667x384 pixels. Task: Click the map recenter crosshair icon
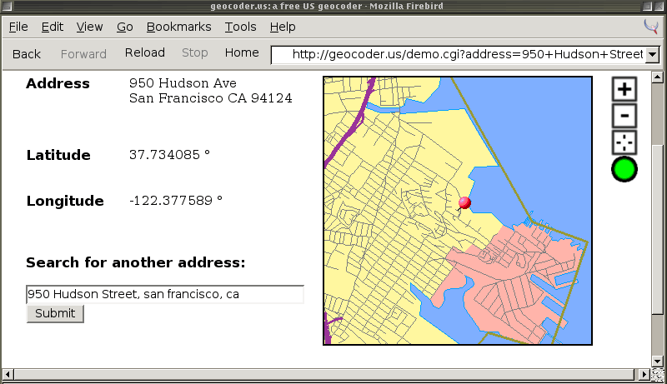[x=624, y=142]
